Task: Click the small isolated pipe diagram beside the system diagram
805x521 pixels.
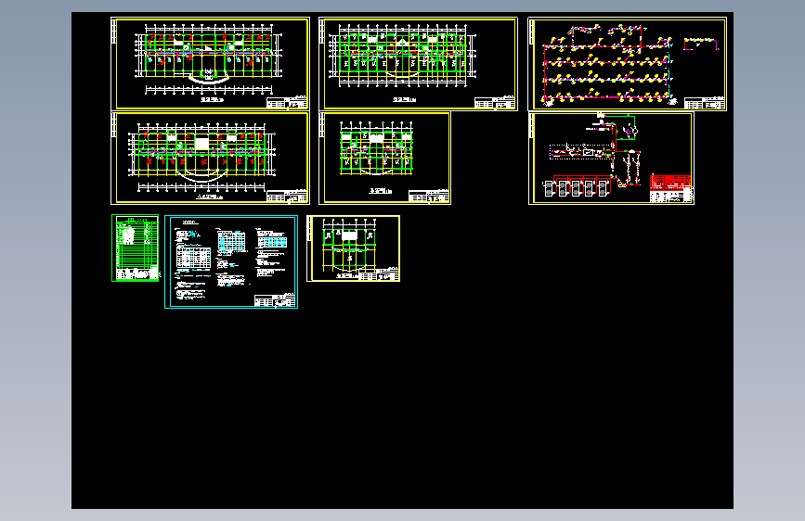Action: coord(701,44)
